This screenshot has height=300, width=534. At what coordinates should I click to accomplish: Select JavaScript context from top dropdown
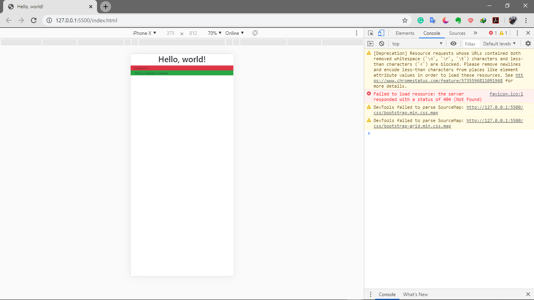417,44
